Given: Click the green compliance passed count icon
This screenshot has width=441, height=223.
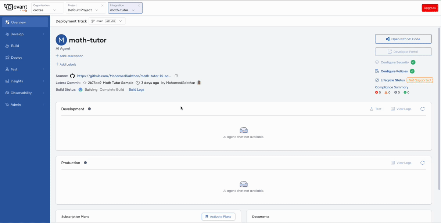Looking at the screenshot, I should point(405,92).
